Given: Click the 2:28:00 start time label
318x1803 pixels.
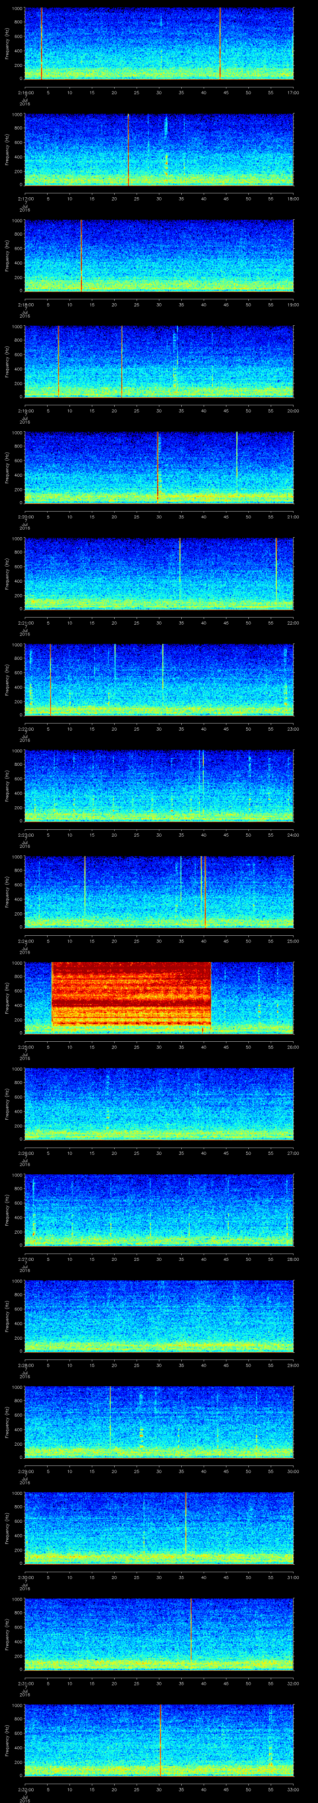Looking at the screenshot, I should (25, 1365).
